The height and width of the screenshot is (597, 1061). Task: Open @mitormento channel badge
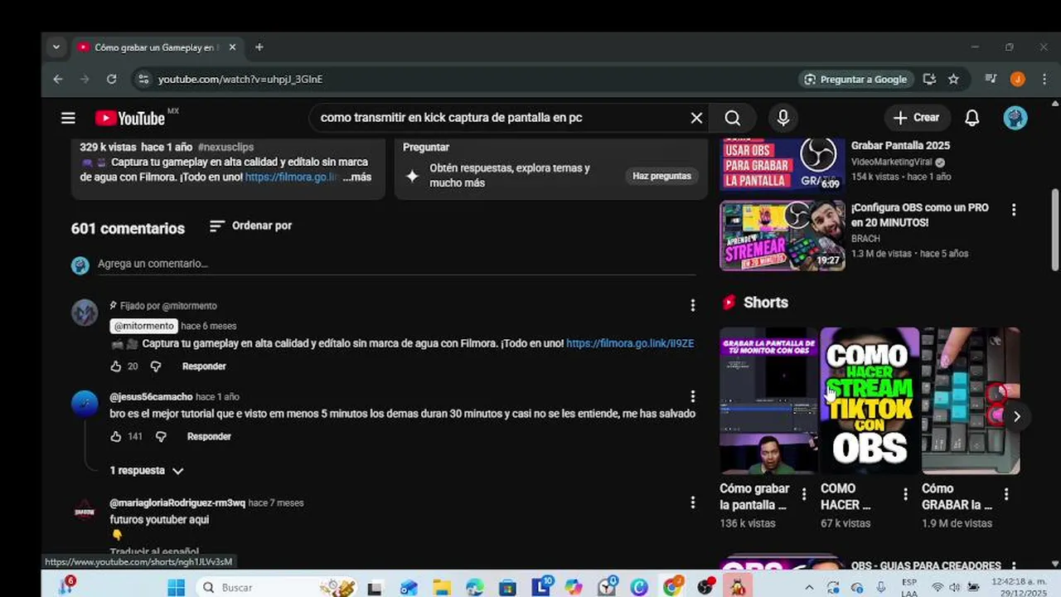[x=143, y=326]
